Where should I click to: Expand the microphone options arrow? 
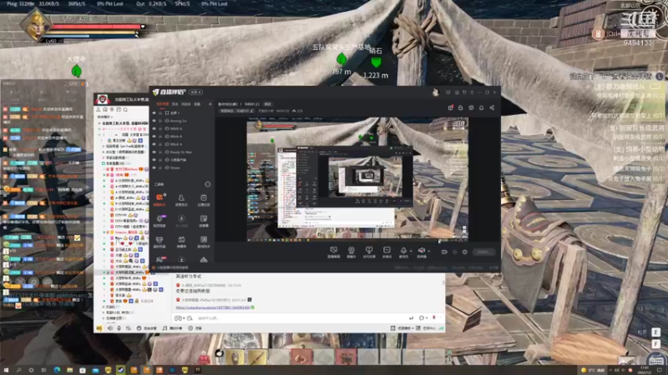[x=411, y=251]
